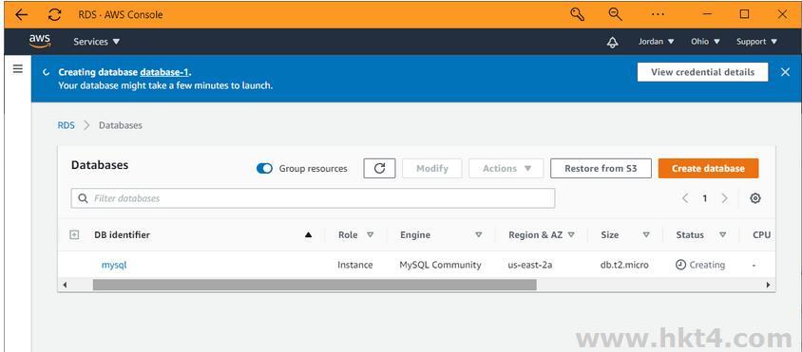Click the db.t2.micro size cell
Screen dimensions: 802x352
(624, 265)
